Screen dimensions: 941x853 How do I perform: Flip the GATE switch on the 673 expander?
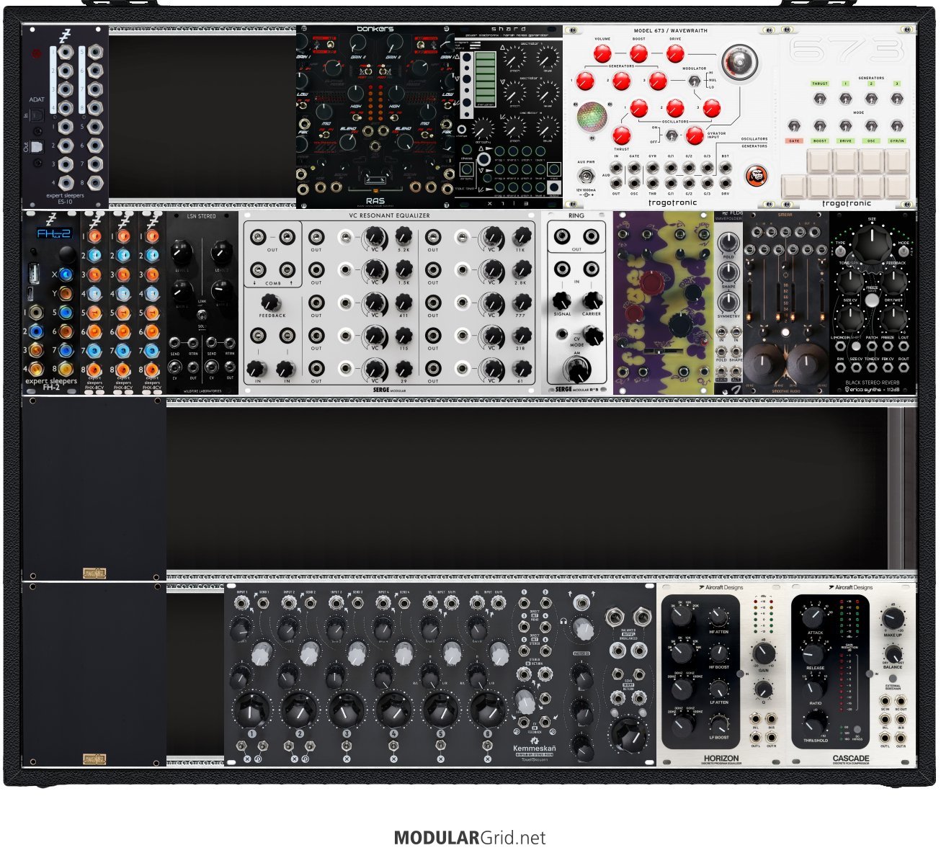point(794,126)
